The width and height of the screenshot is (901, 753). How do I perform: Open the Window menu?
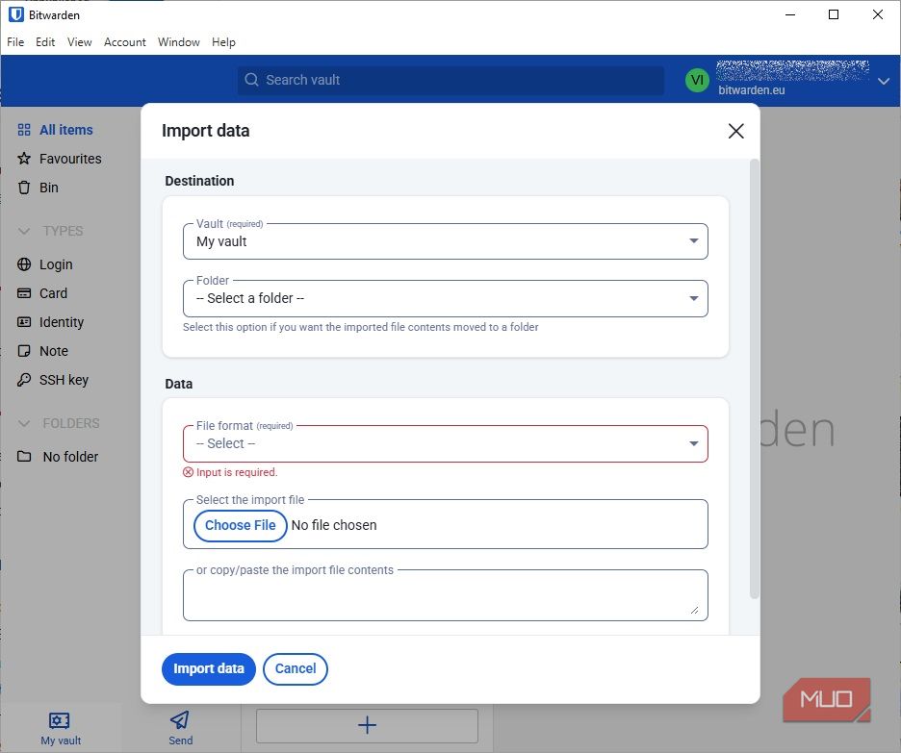pyautogui.click(x=179, y=42)
